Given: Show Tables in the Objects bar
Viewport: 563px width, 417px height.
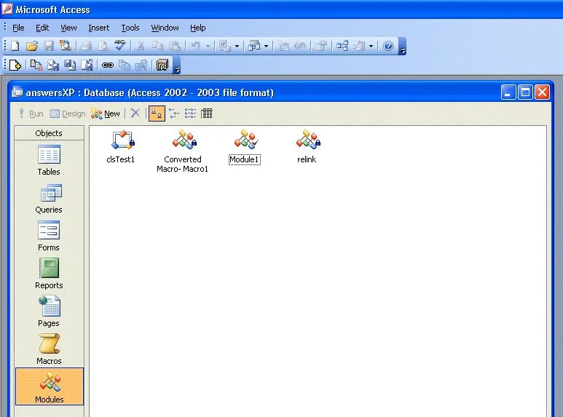Looking at the screenshot, I should click(x=50, y=160).
